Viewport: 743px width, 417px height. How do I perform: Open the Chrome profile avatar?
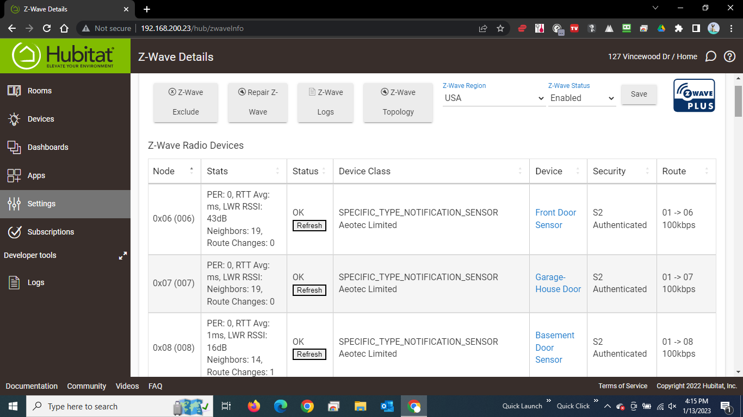tap(714, 28)
